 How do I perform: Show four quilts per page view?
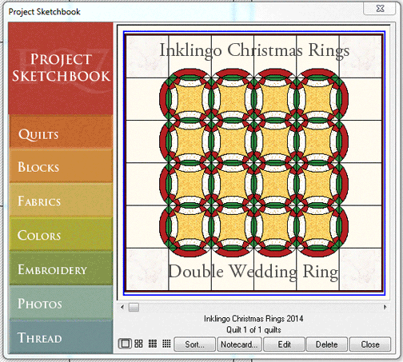(x=138, y=344)
